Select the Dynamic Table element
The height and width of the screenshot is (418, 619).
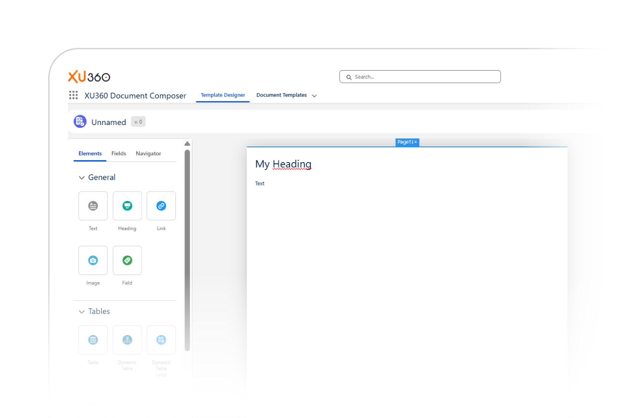pyautogui.click(x=127, y=340)
